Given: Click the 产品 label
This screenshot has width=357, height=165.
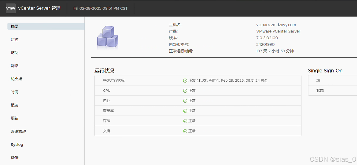Looking at the screenshot, I should coord(173,31).
